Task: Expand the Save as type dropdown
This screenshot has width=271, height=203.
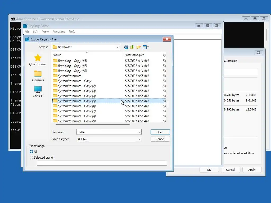Action: pos(139,139)
